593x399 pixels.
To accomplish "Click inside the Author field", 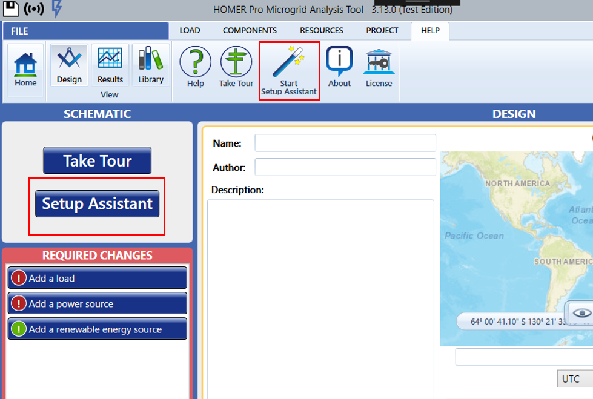I will pos(345,167).
